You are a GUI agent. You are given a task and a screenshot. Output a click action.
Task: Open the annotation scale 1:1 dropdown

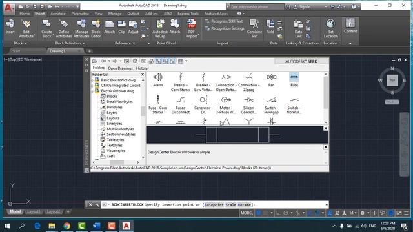click(x=353, y=213)
